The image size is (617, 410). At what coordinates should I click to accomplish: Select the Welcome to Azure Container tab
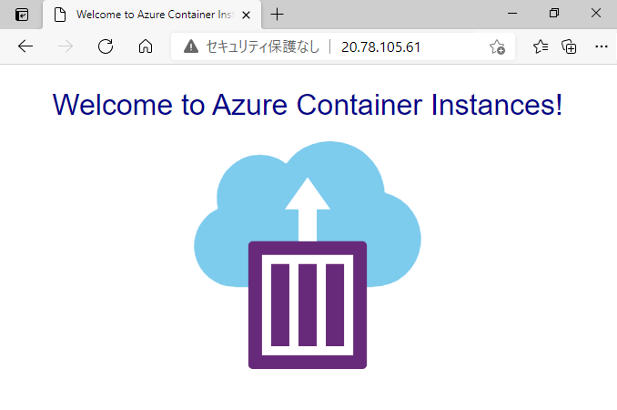[152, 15]
